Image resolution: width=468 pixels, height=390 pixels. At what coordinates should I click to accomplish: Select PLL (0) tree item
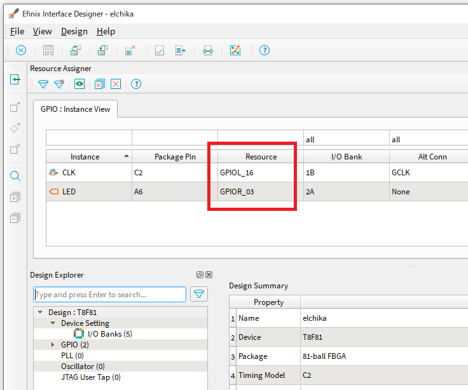click(x=72, y=356)
